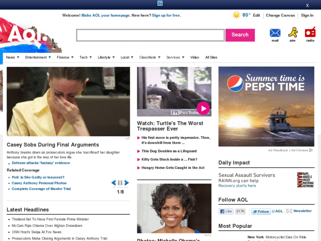Screen dimensions: 321x241
Task: Open Watch: Turtle's The Worst Trespasser Ever headline
Action: [x=170, y=126]
